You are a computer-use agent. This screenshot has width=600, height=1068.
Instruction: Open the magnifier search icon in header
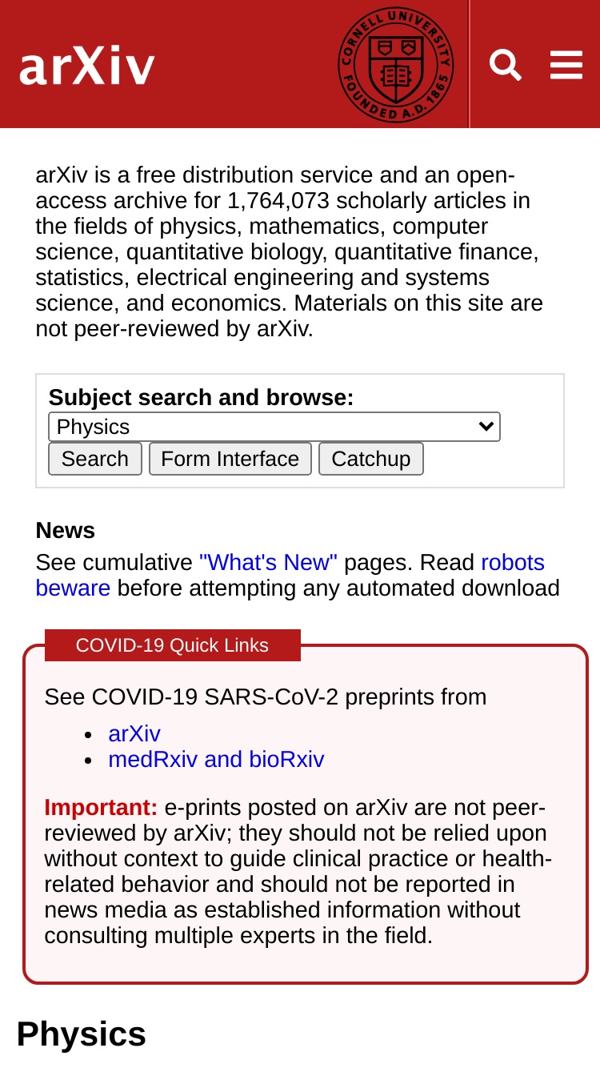point(506,65)
